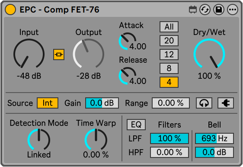The width and height of the screenshot is (243, 167).
Task: Click the Range 0.00 % field
Action: point(171,103)
